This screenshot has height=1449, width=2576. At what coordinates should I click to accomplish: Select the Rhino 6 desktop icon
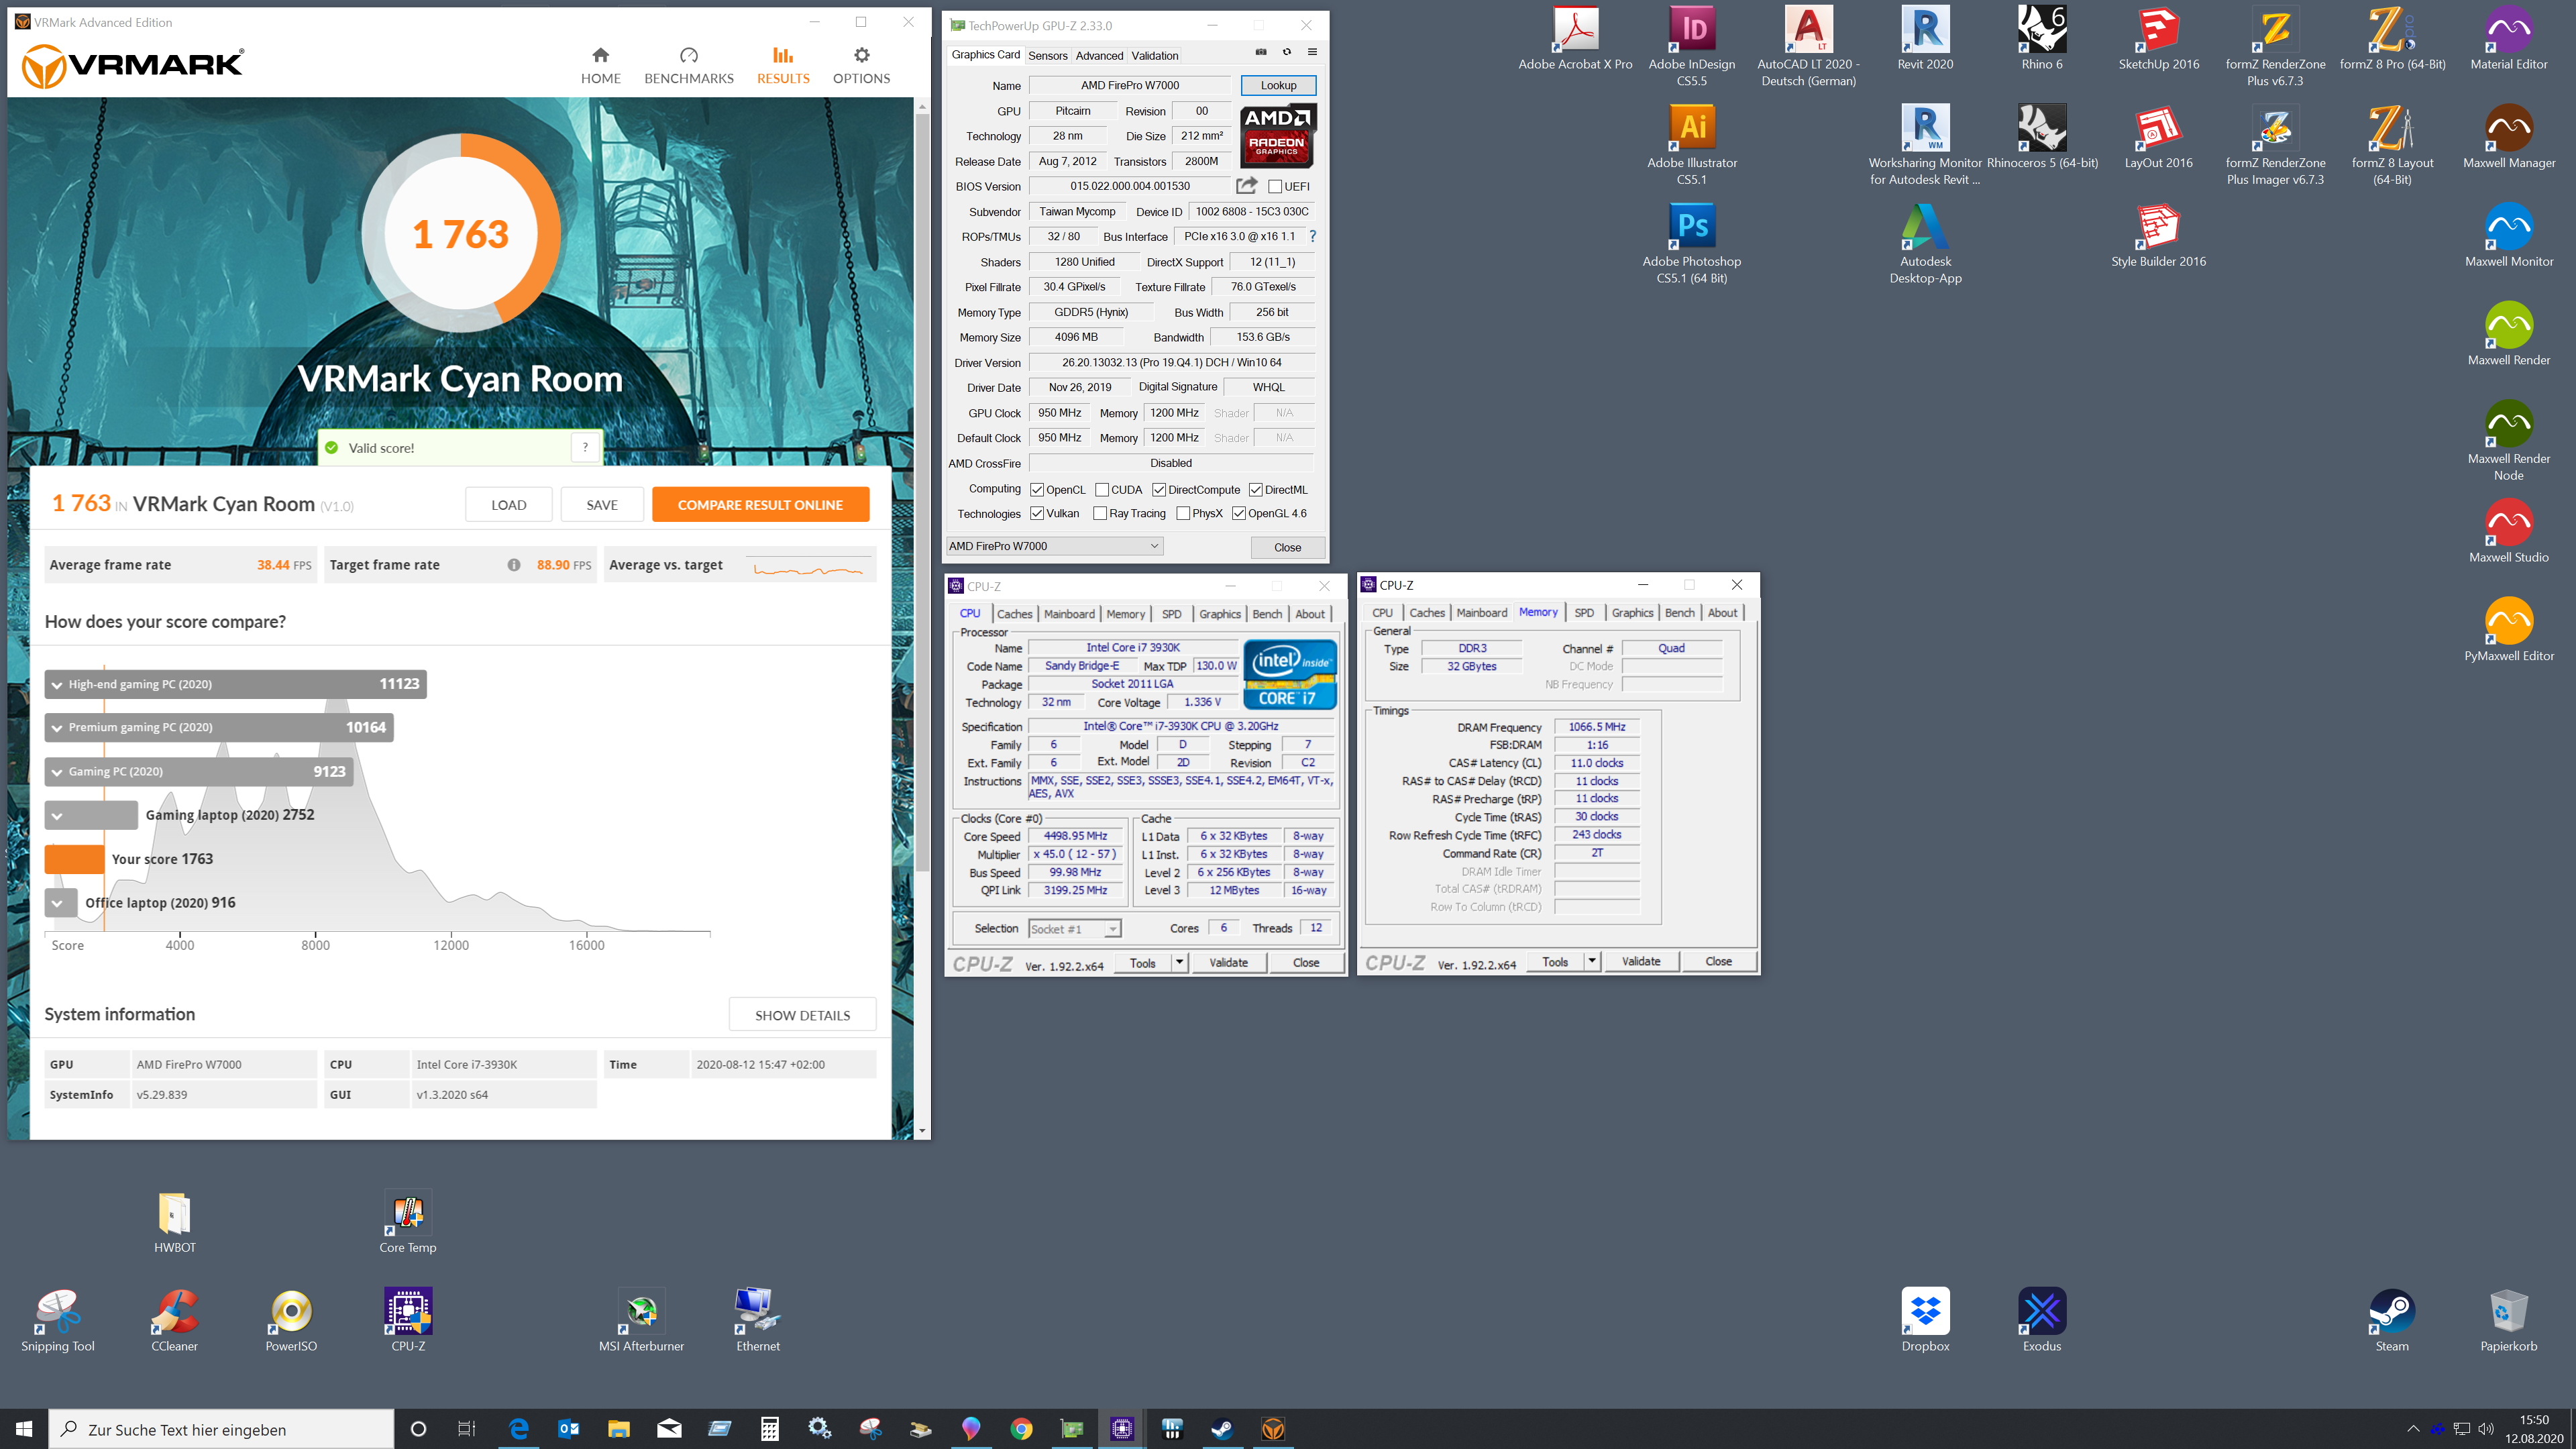[x=2041, y=38]
